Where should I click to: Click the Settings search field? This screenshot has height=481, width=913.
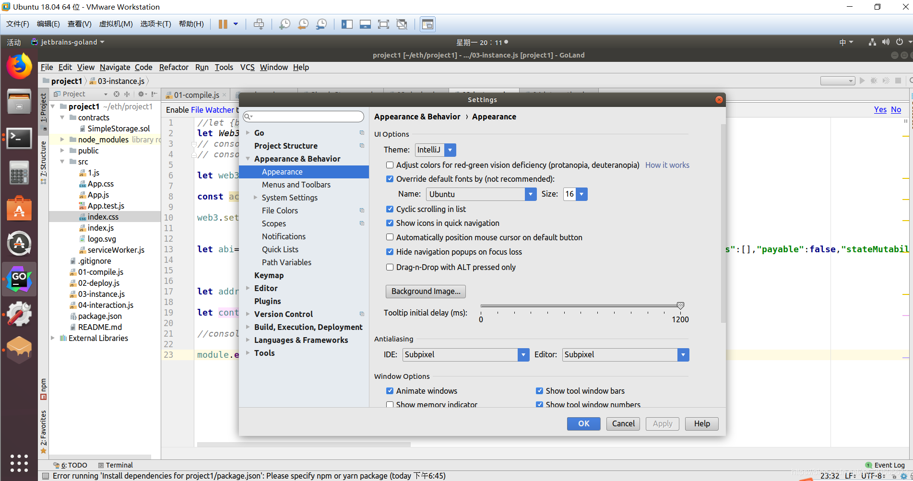[x=303, y=117]
